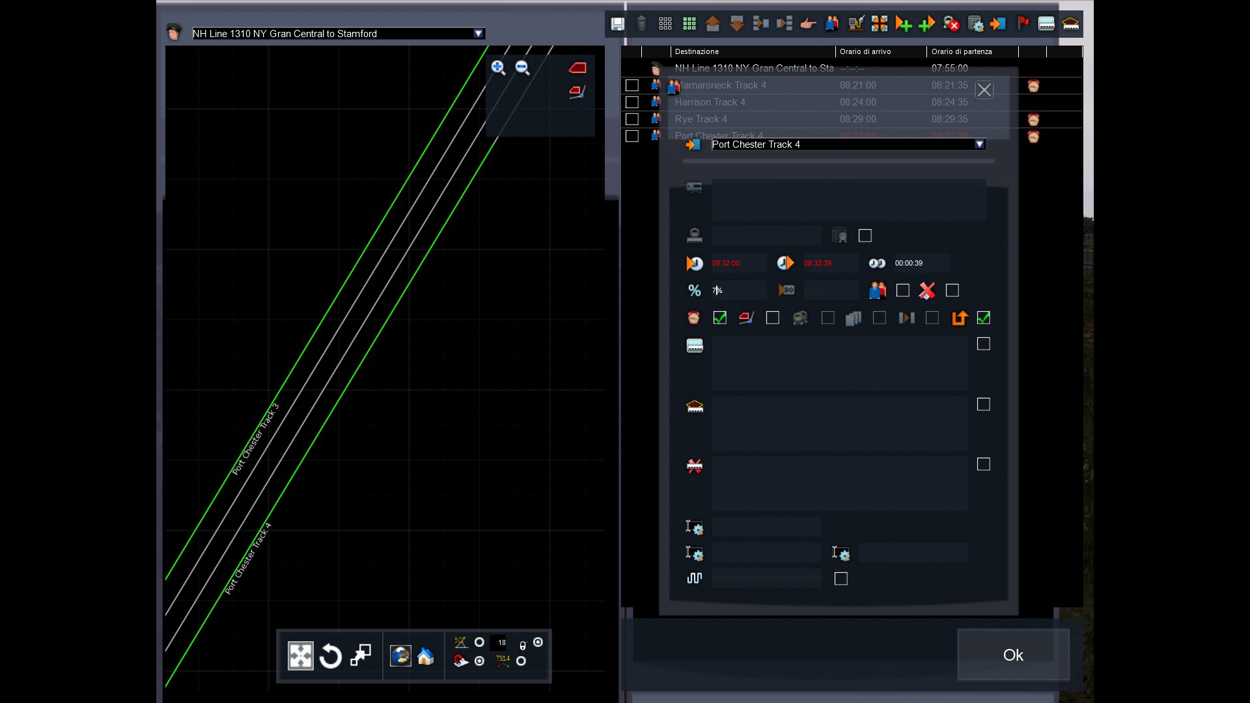Viewport: 1250px width, 703px height.
Task: Open the NH Line 1310 scenario dropdown
Action: (479, 33)
